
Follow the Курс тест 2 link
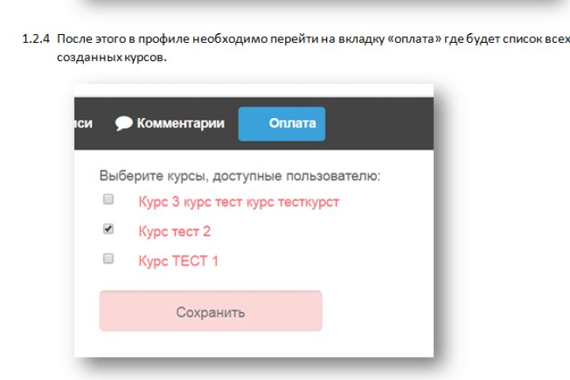pyautogui.click(x=174, y=231)
